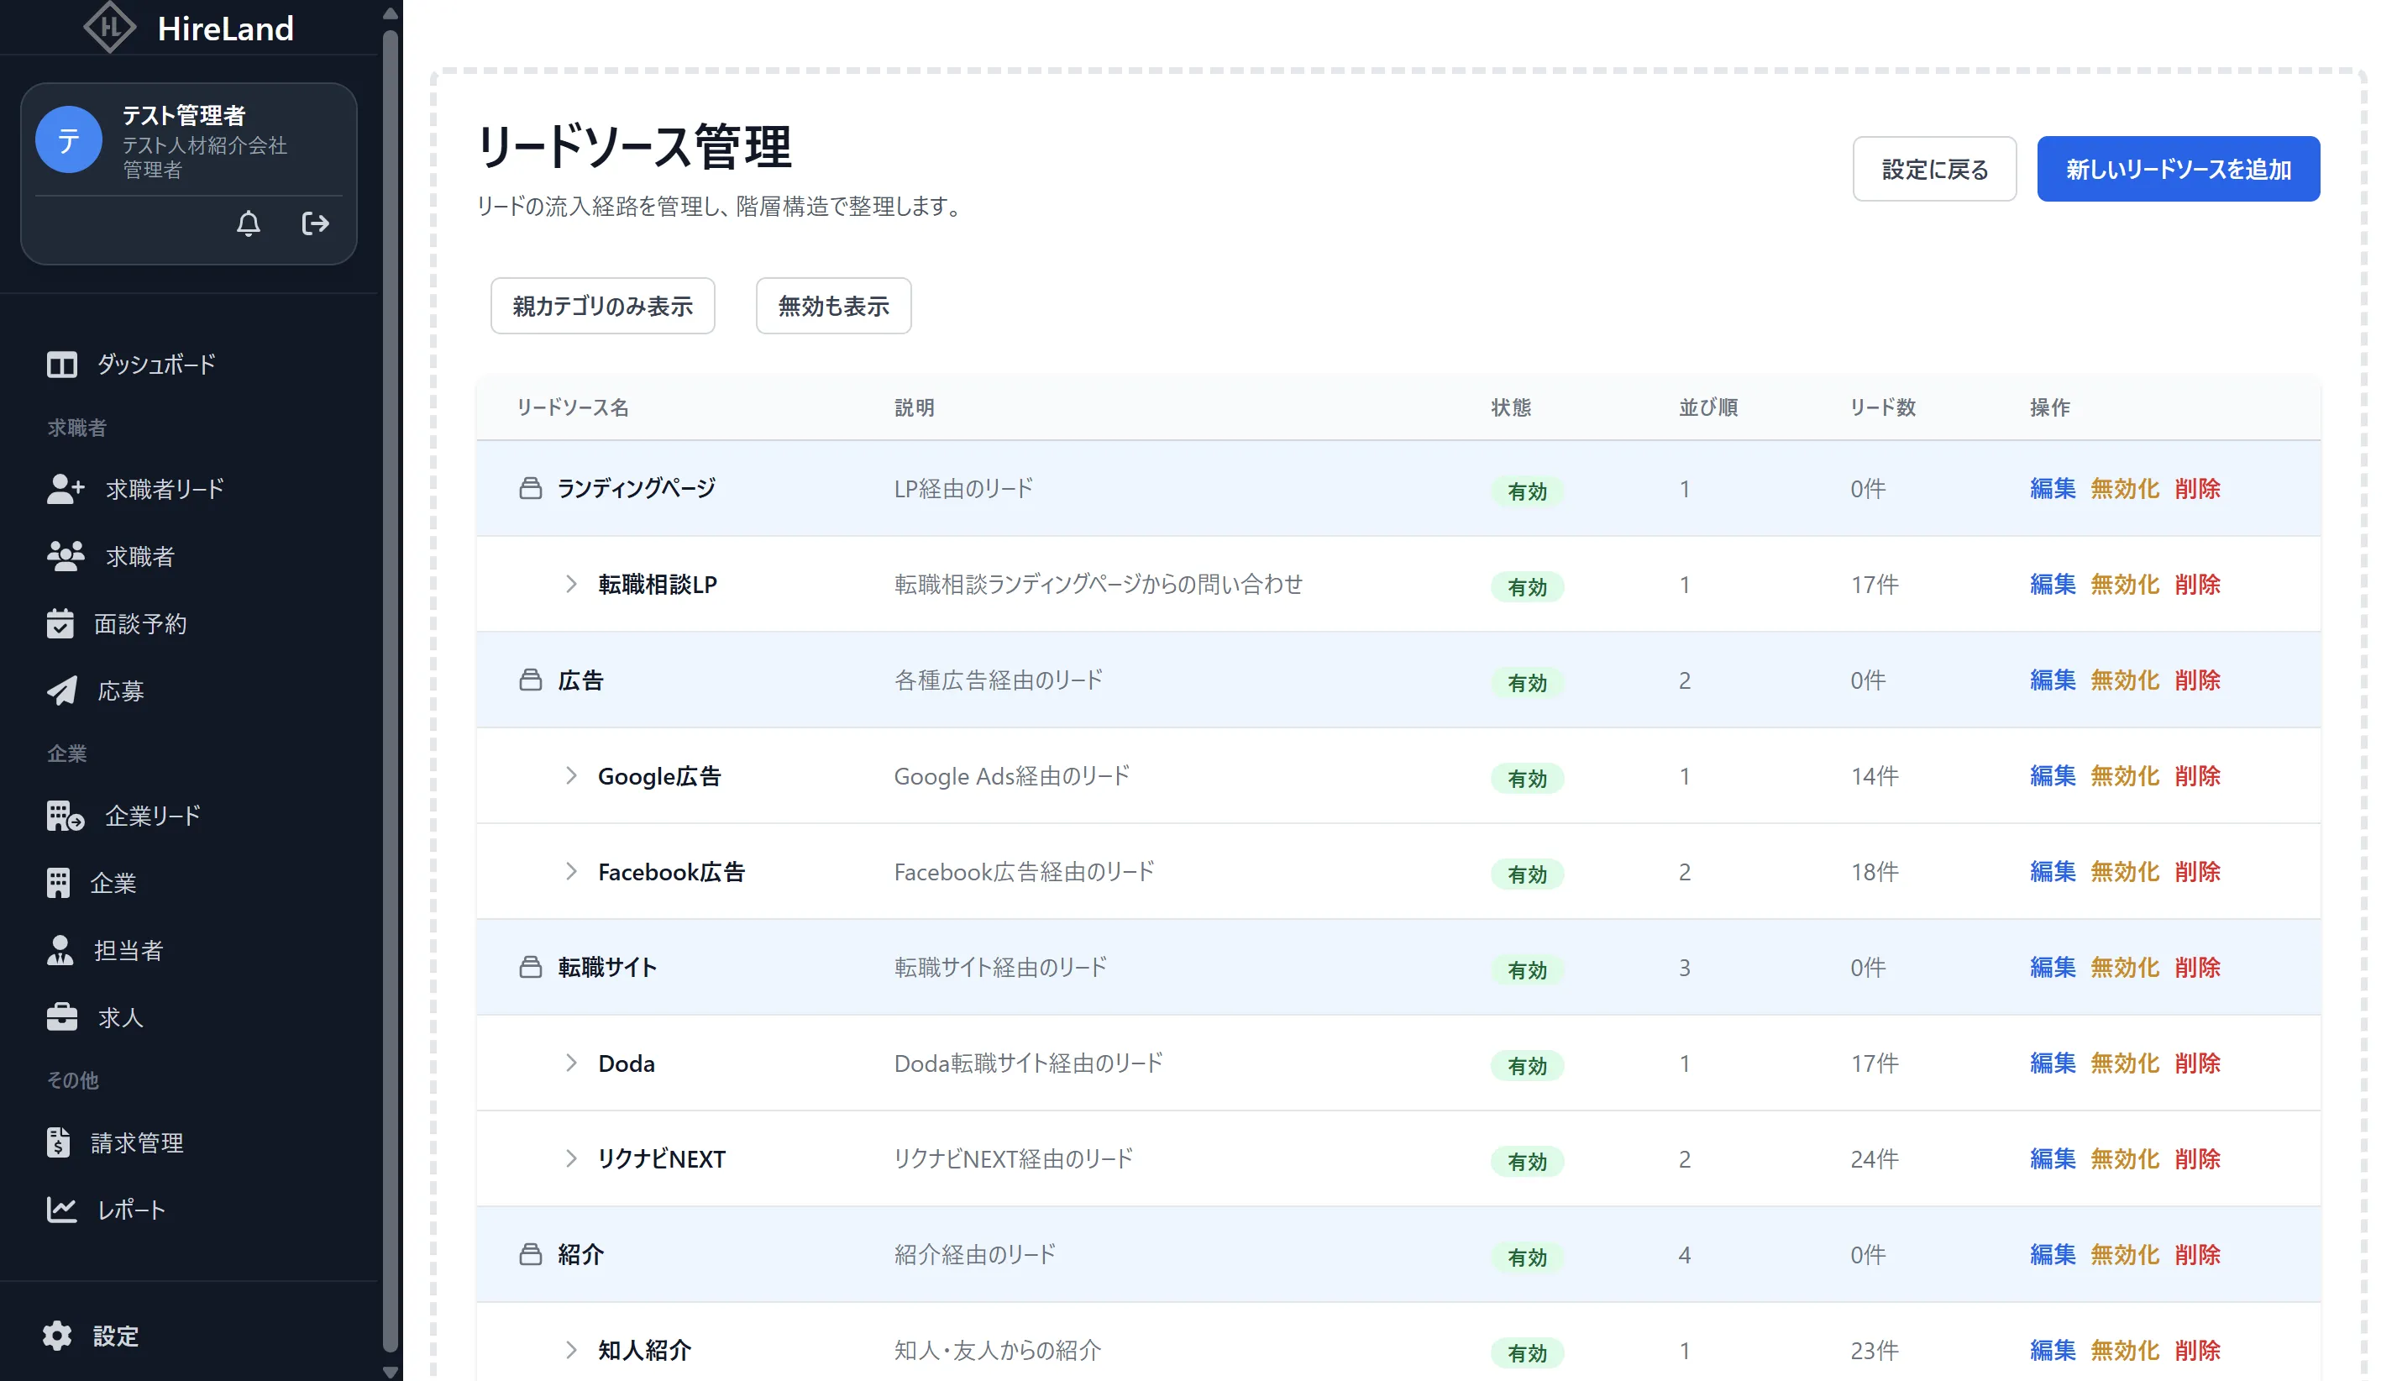Click 削除 for リクナビNEXT
This screenshot has height=1381, width=2397.
coord(2197,1158)
